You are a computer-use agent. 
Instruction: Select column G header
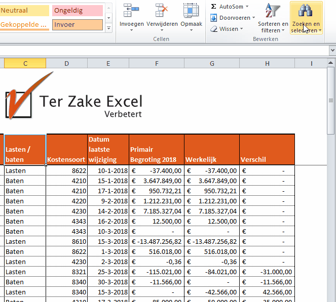pyautogui.click(x=212, y=64)
